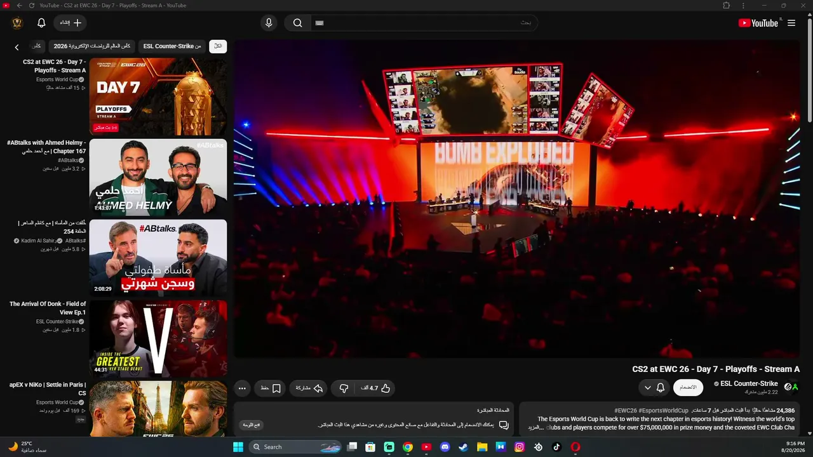The height and width of the screenshot is (457, 813).
Task: Reload the YouTube page
Action: (x=32, y=6)
